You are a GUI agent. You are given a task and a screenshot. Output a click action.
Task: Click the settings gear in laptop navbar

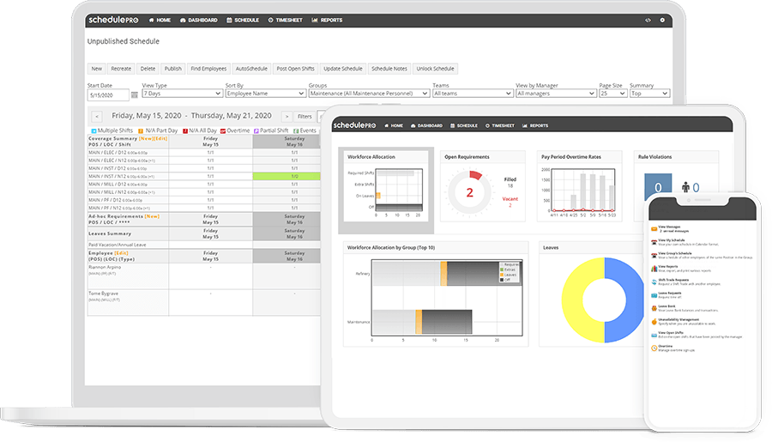[662, 21]
